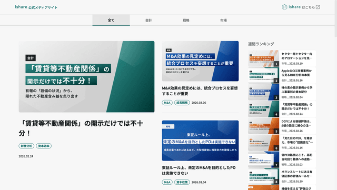Viewport: 337px width, 190px height.
Task: Open ranking title セクター間とセクター内のアロケーション
Action: coord(297,56)
